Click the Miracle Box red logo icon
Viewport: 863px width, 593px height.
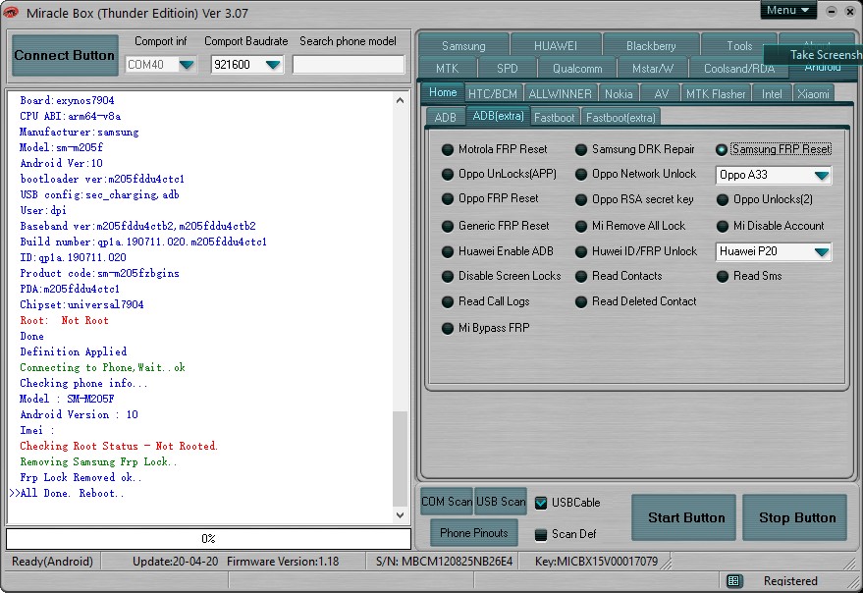coord(11,12)
